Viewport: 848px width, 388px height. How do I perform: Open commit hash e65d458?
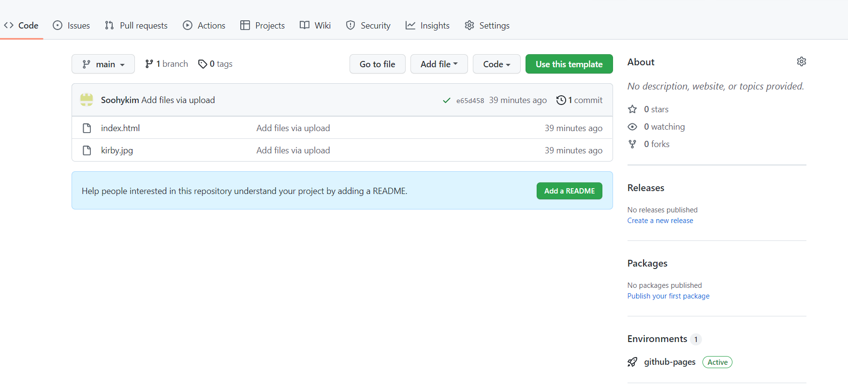(x=470, y=101)
